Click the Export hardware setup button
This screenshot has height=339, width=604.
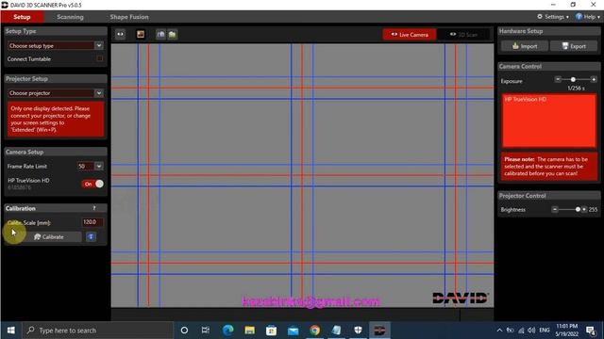click(x=574, y=46)
